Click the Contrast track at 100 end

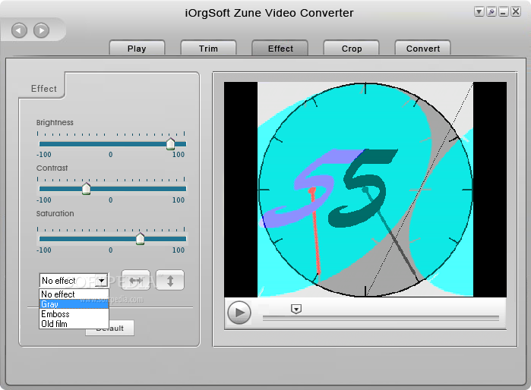[183, 188]
